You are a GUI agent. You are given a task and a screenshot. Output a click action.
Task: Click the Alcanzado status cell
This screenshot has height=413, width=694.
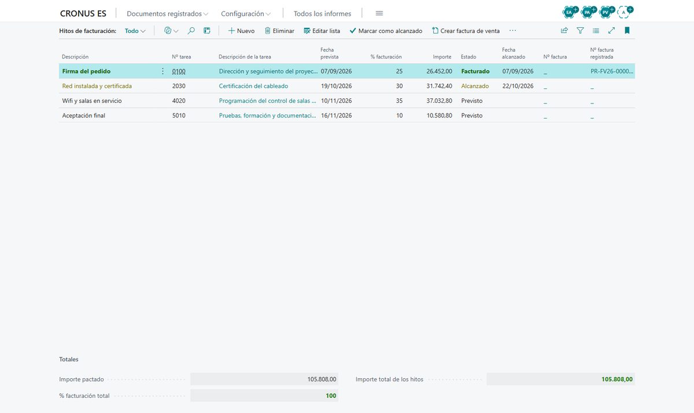[475, 86]
